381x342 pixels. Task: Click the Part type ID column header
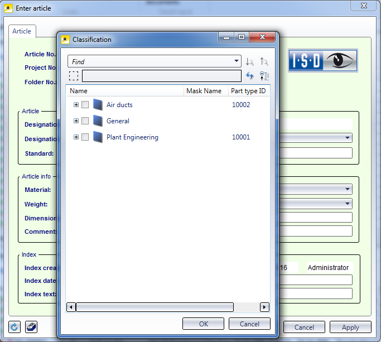pos(249,91)
